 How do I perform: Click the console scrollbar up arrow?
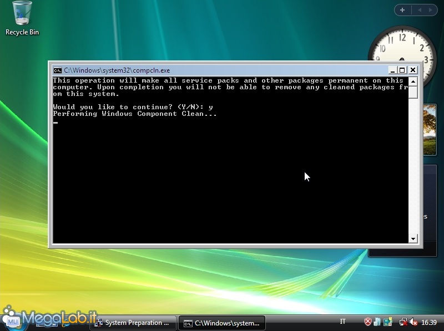coord(413,82)
